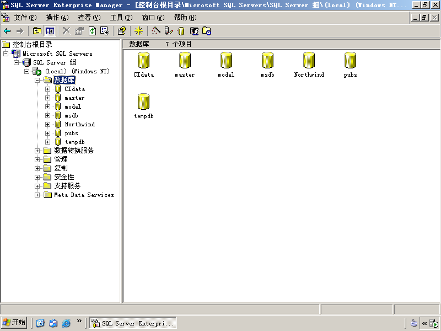The image size is (441, 331).
Task: Open the 工具(T) menu
Action: pos(121,18)
